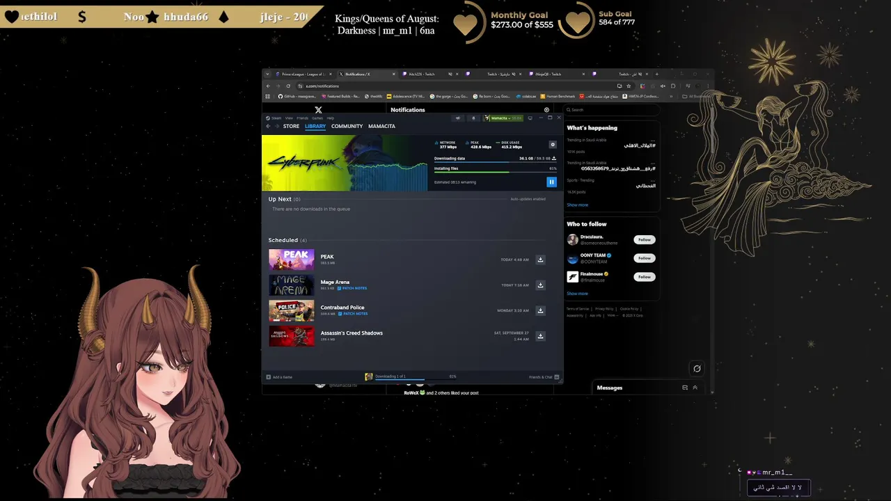
Task: Follow Finalmouse on X
Action: pos(645,277)
